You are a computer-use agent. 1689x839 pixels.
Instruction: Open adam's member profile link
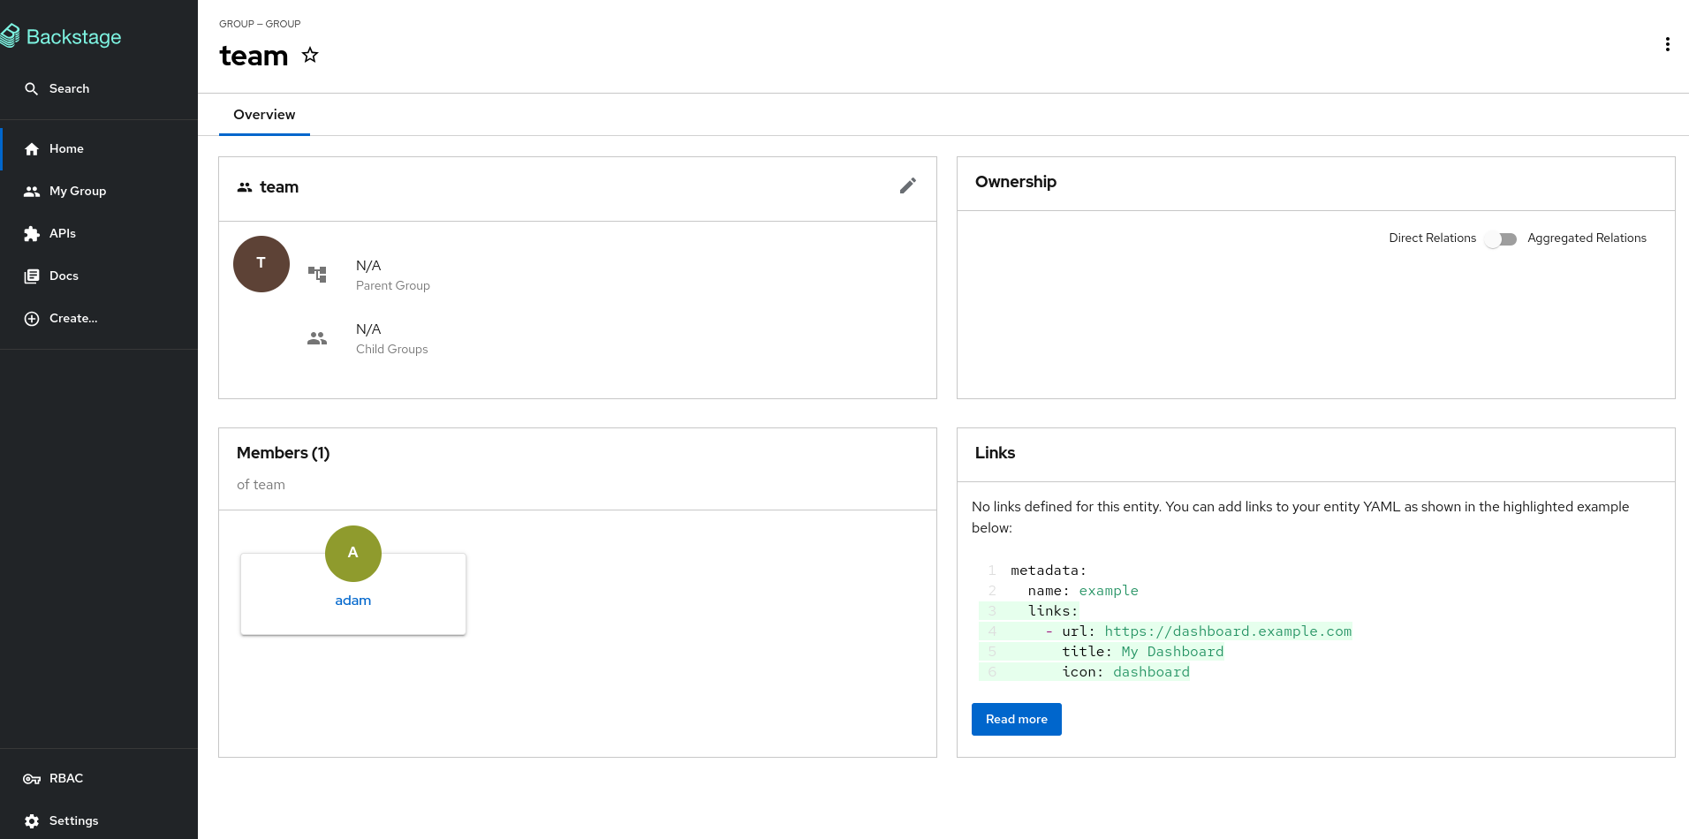point(352,601)
